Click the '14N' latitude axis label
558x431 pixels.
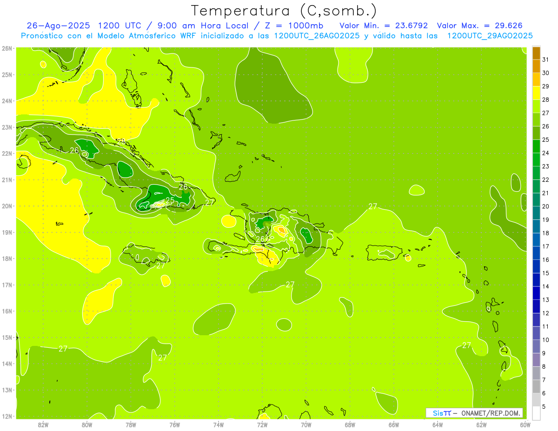click(x=7, y=364)
